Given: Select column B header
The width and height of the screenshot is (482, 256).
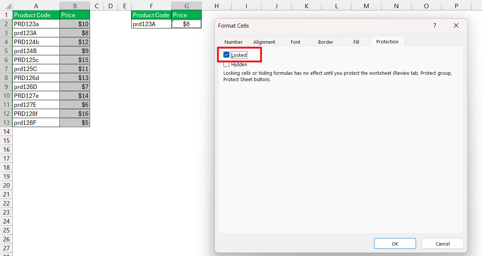Looking at the screenshot, I should [75, 6].
